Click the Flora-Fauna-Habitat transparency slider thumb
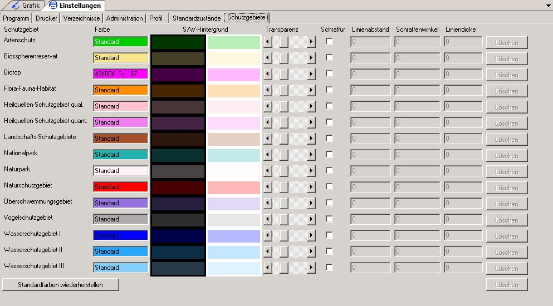The height and width of the screenshot is (306, 553). 283,91
